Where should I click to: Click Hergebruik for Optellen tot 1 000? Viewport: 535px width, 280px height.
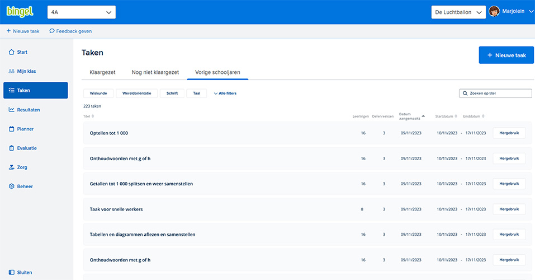(x=509, y=133)
